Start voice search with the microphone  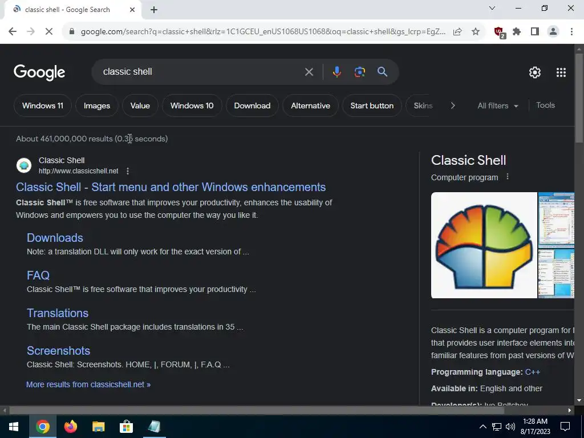pyautogui.click(x=336, y=72)
